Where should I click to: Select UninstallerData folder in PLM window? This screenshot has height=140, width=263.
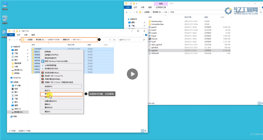coord(157,24)
